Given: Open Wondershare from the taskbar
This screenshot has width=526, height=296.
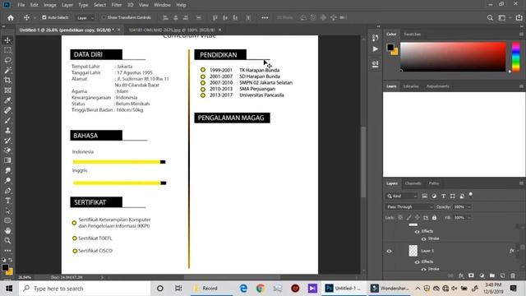Looking at the screenshot, I should click(x=390, y=289).
